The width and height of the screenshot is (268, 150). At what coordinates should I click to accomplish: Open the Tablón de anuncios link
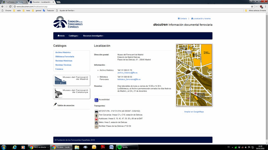click(66, 105)
